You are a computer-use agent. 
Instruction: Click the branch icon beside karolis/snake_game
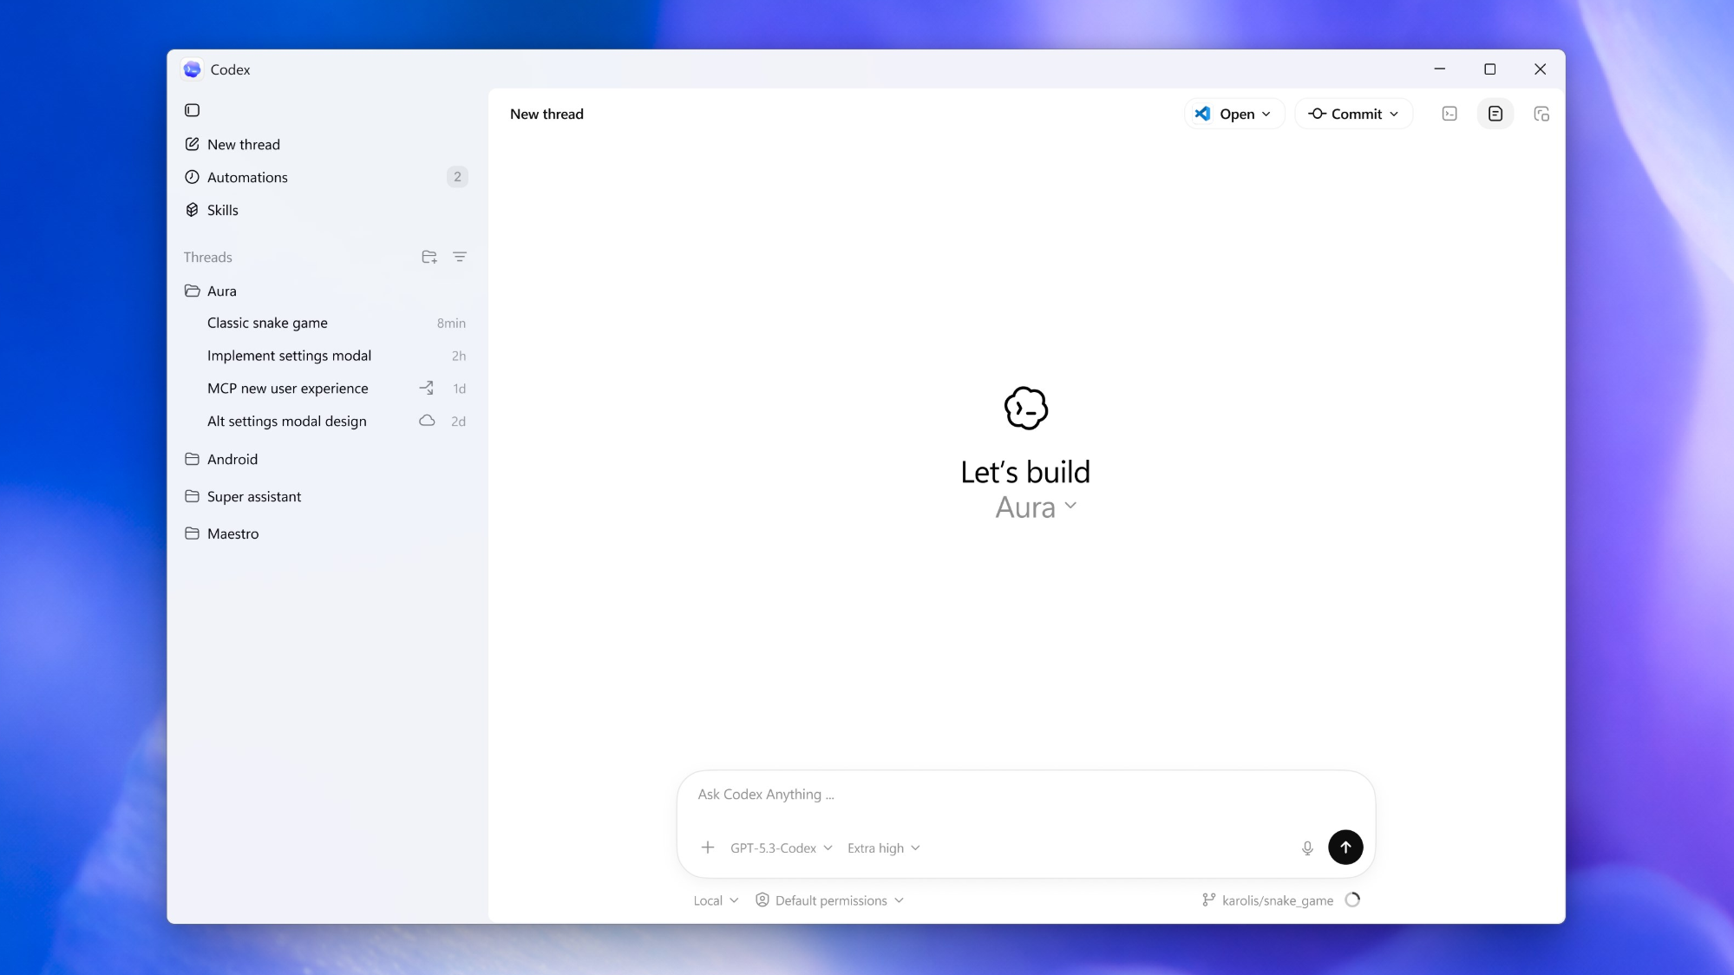click(x=1207, y=900)
